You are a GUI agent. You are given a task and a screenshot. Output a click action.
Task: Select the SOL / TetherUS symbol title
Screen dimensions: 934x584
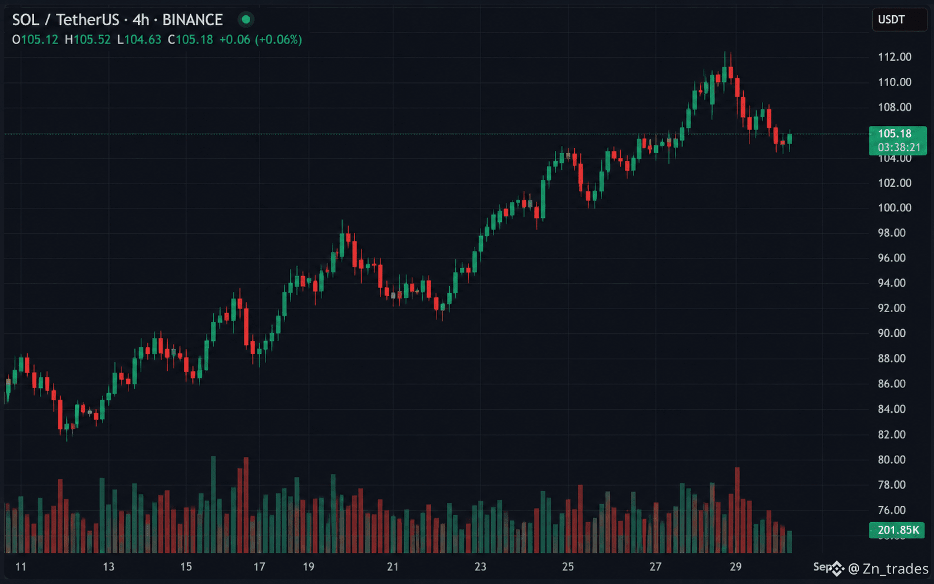117,20
